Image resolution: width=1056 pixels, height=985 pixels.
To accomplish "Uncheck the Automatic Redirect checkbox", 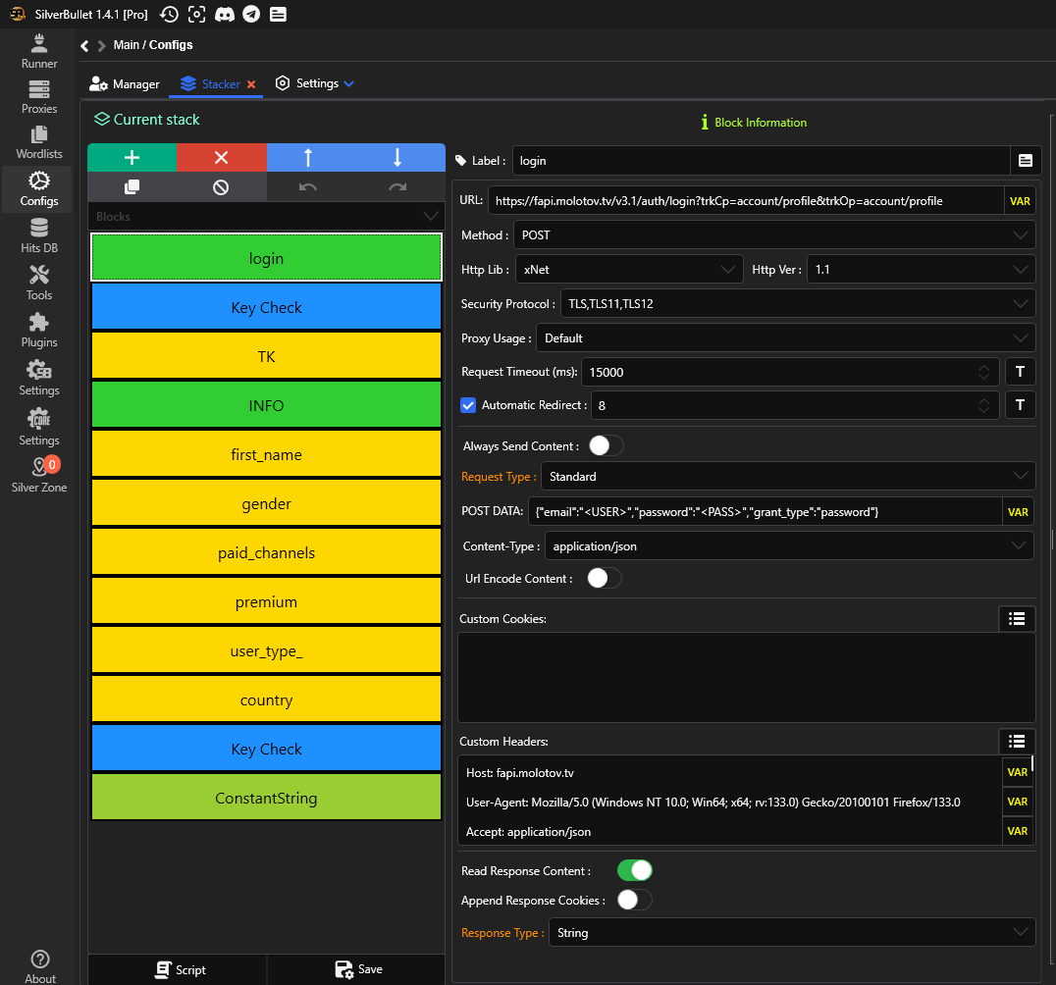I will pos(468,405).
